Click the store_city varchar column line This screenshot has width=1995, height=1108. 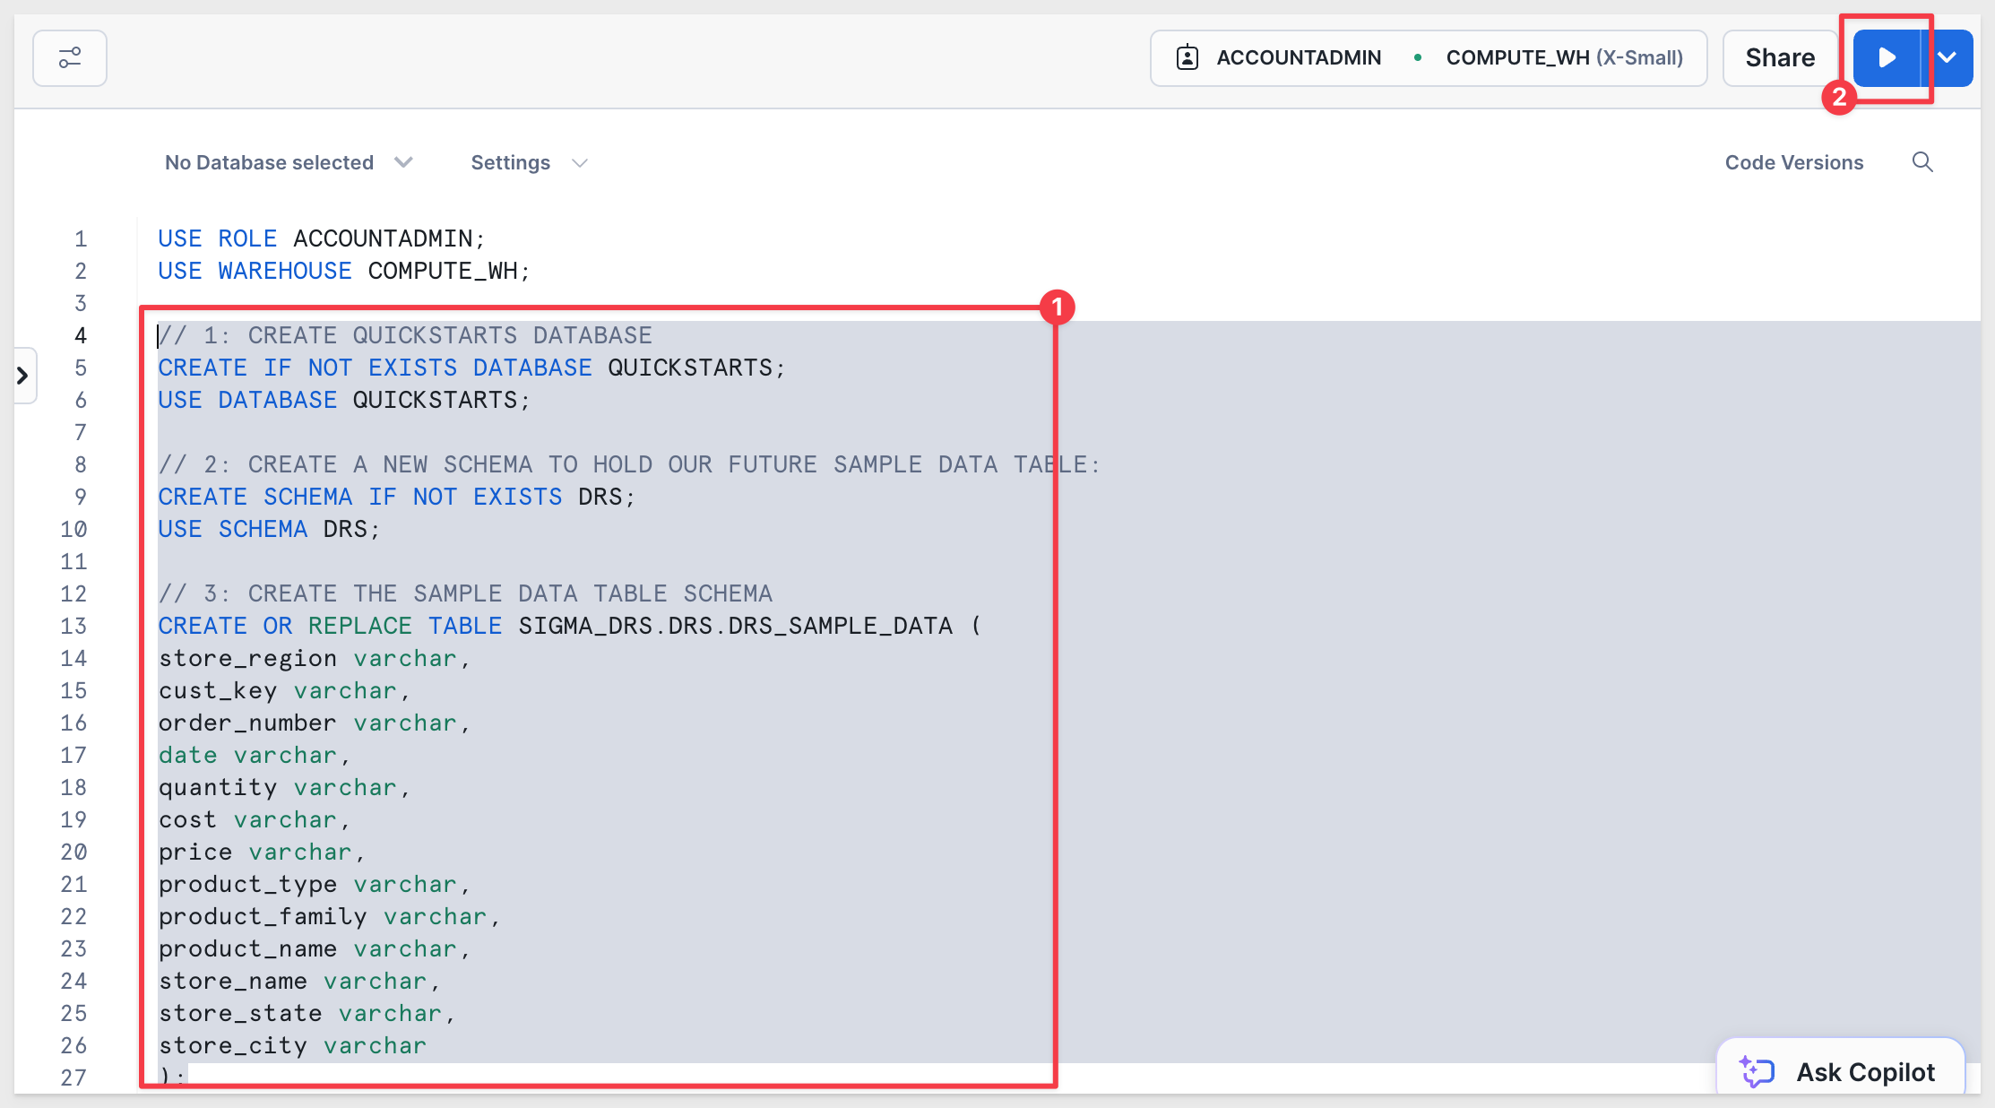pos(292,1045)
